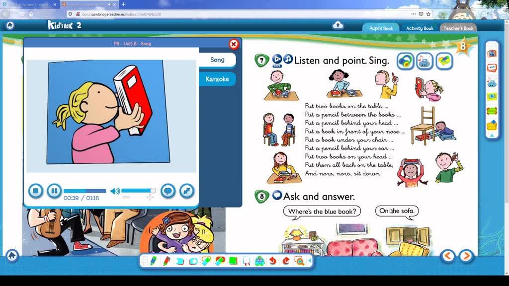The height and width of the screenshot is (286, 509).
Task: Click the cloud upload icon
Action: tap(338, 25)
